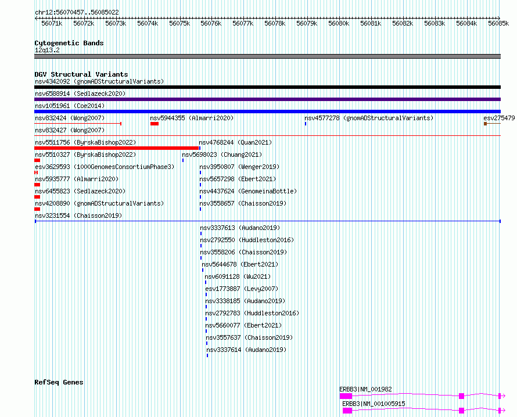Click the nsv4342092 gnomADStructuralVariants label
This screenshot has height=417, width=517.
pos(99,81)
